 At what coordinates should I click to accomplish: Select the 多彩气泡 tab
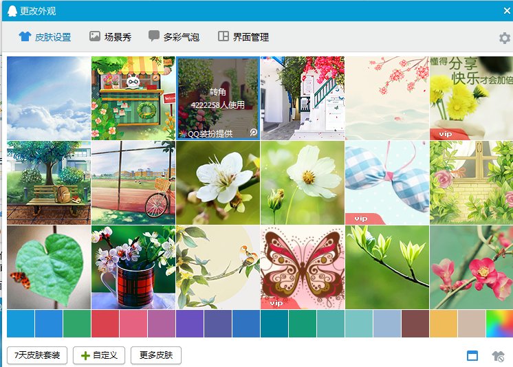tap(174, 37)
